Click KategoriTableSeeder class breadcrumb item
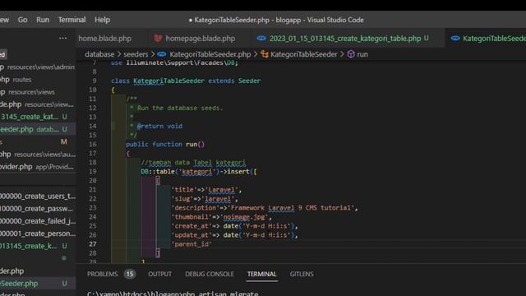The width and height of the screenshot is (526, 296). [x=303, y=54]
